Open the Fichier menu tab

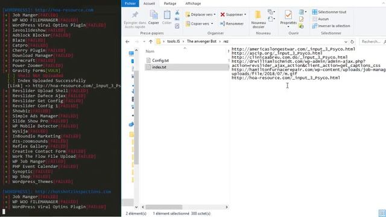coord(130,4)
